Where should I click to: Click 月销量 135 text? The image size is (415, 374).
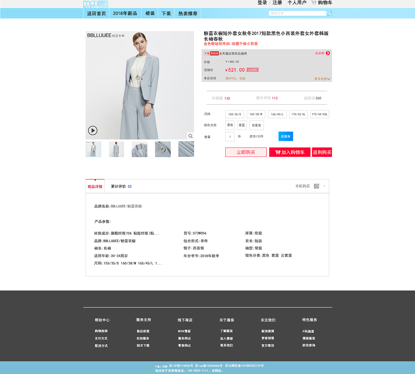click(x=221, y=98)
